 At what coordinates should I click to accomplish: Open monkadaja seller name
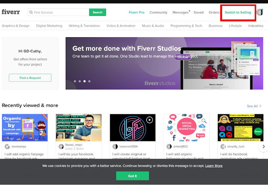(x=19, y=146)
